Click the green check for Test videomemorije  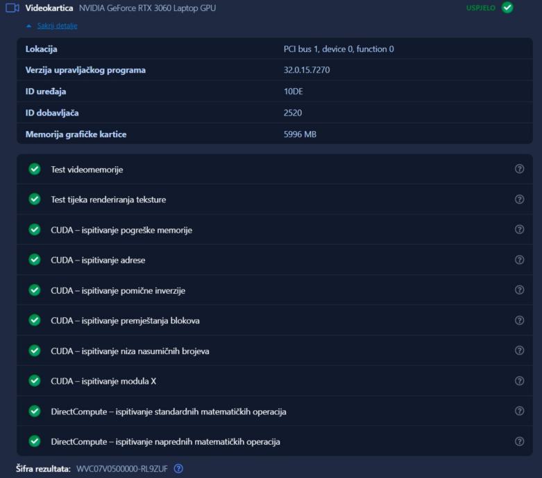pos(35,169)
